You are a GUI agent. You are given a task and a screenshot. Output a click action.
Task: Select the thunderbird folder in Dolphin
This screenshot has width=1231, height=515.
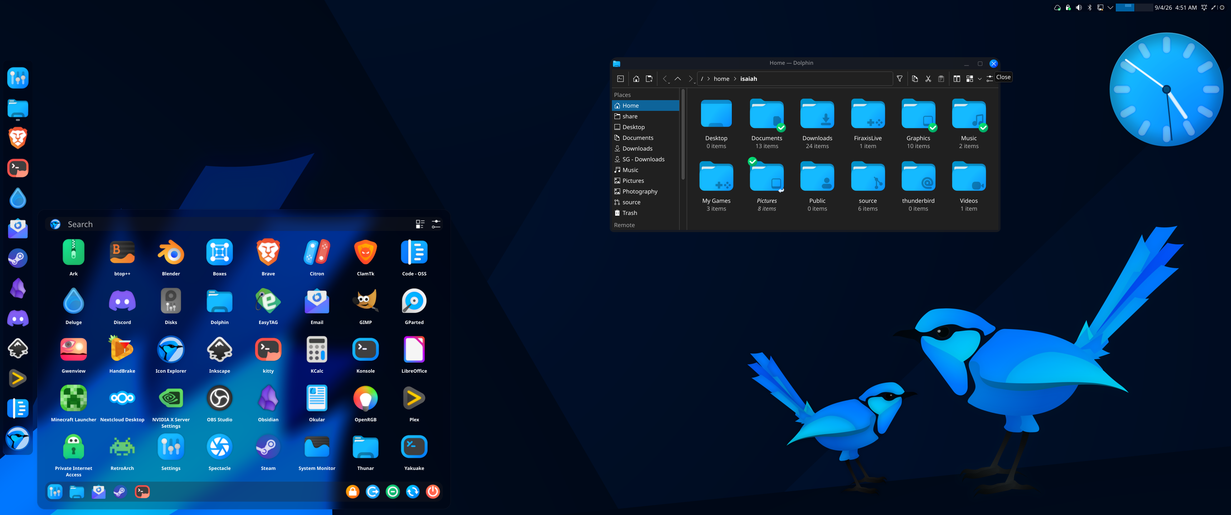point(918,186)
